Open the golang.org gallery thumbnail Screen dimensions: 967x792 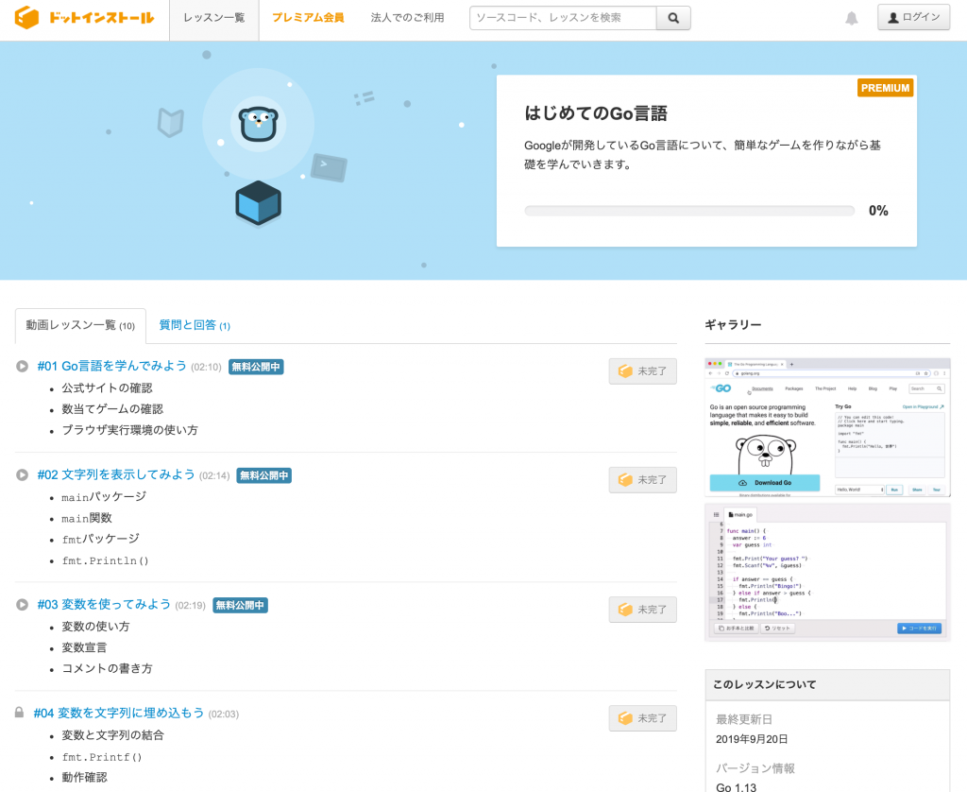click(x=827, y=427)
